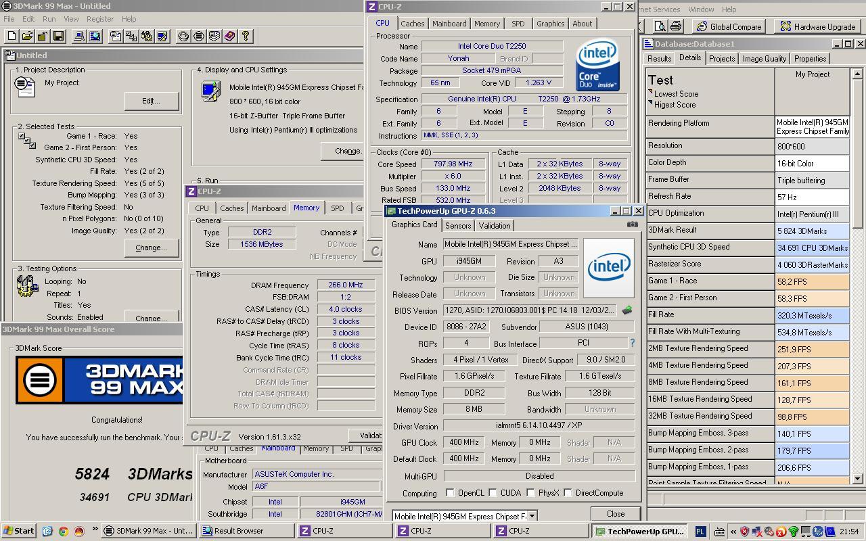
Task: Click the 'Fill Rate With Multi-Texturing' row label
Action: coord(710,331)
